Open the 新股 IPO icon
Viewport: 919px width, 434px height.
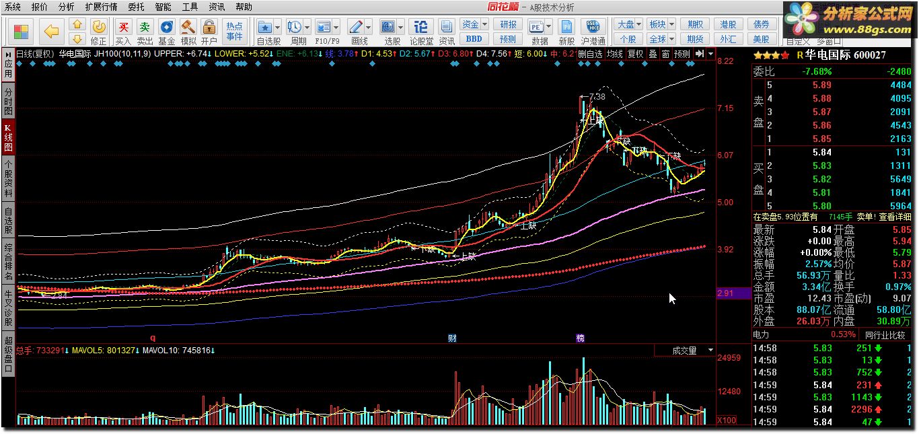point(566,32)
